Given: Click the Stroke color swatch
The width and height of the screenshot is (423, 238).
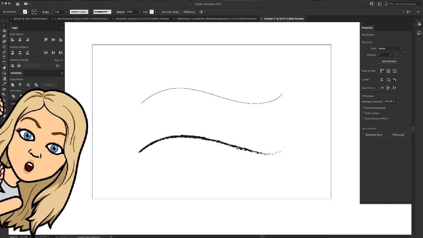Looking at the screenshot, I should [x=34, y=12].
